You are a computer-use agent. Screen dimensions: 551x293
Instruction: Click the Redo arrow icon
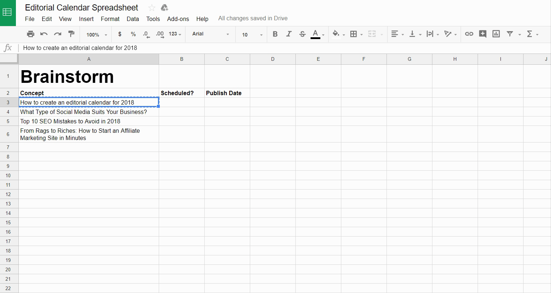click(x=57, y=34)
